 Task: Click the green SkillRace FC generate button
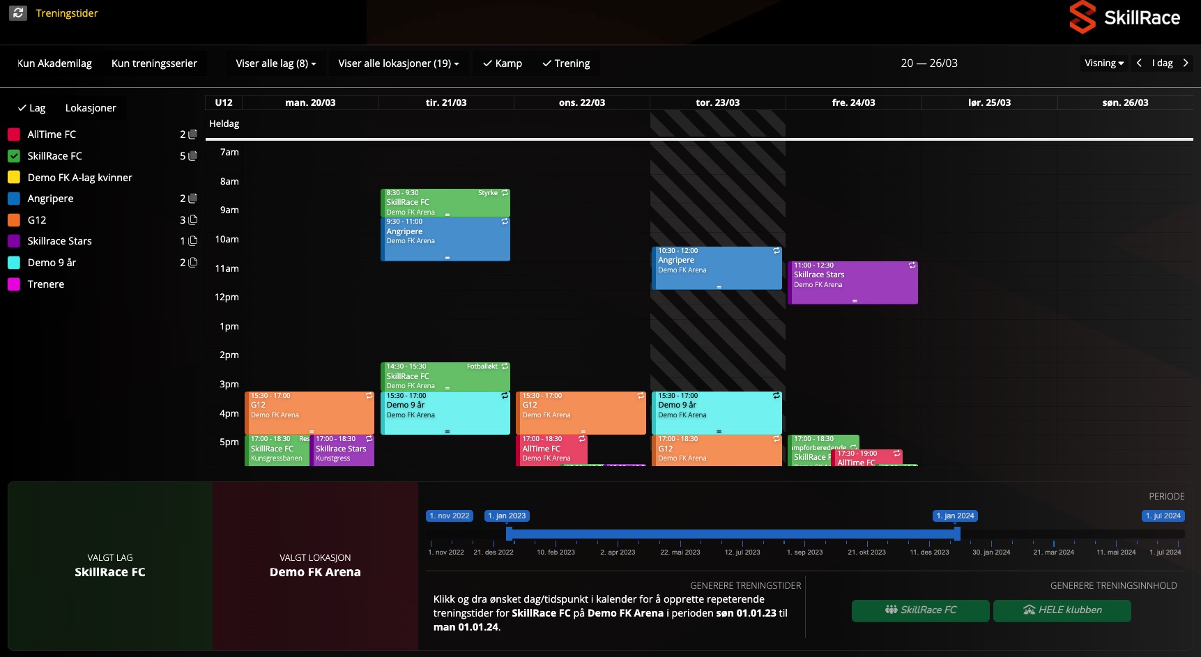click(920, 610)
